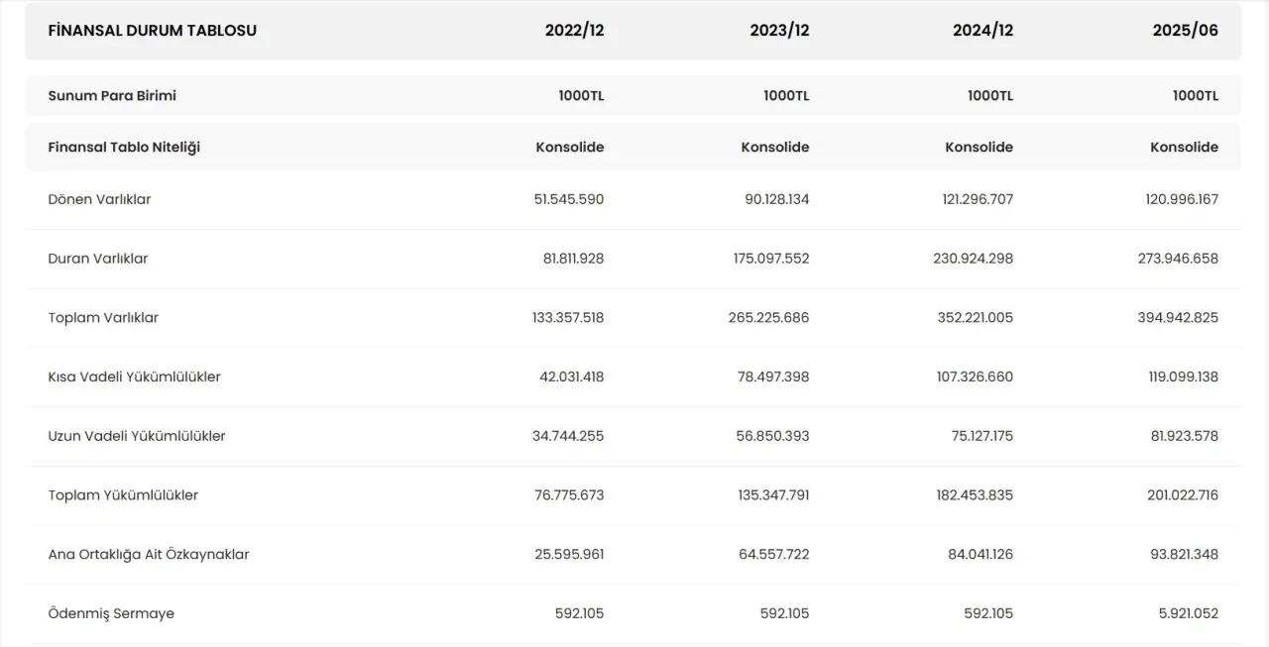The width and height of the screenshot is (1269, 647).
Task: Select the 2022/12 column header
Action: coord(574,31)
